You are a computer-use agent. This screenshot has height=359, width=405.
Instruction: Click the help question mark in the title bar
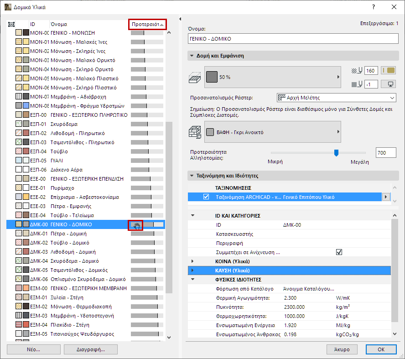pyautogui.click(x=374, y=7)
